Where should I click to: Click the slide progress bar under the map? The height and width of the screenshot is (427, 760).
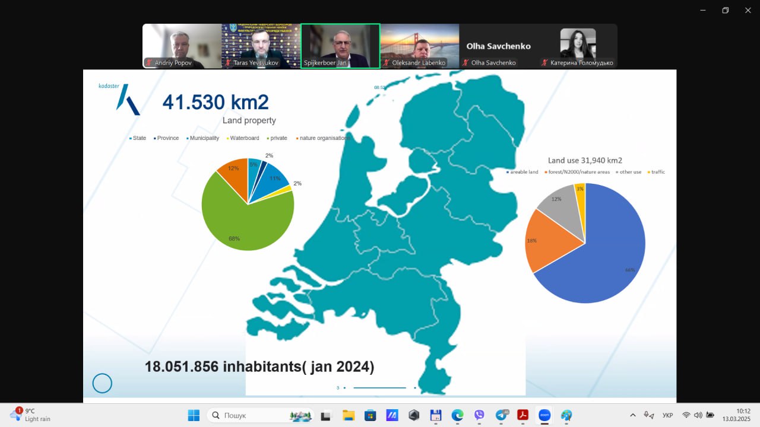[x=379, y=387]
